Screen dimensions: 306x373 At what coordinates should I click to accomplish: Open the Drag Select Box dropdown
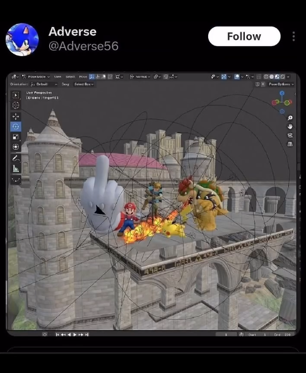click(x=84, y=84)
